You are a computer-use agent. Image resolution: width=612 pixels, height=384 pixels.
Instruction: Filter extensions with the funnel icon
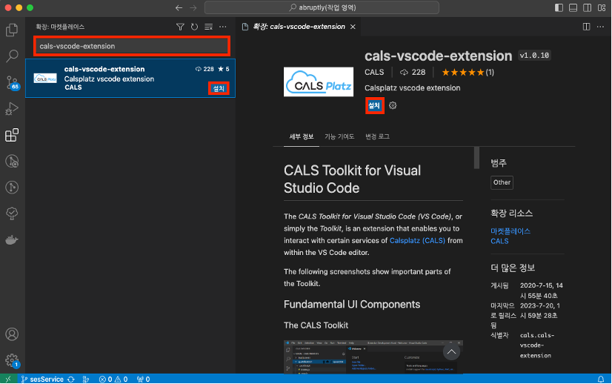tap(180, 27)
